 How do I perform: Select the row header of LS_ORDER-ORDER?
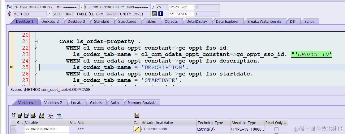14,129
